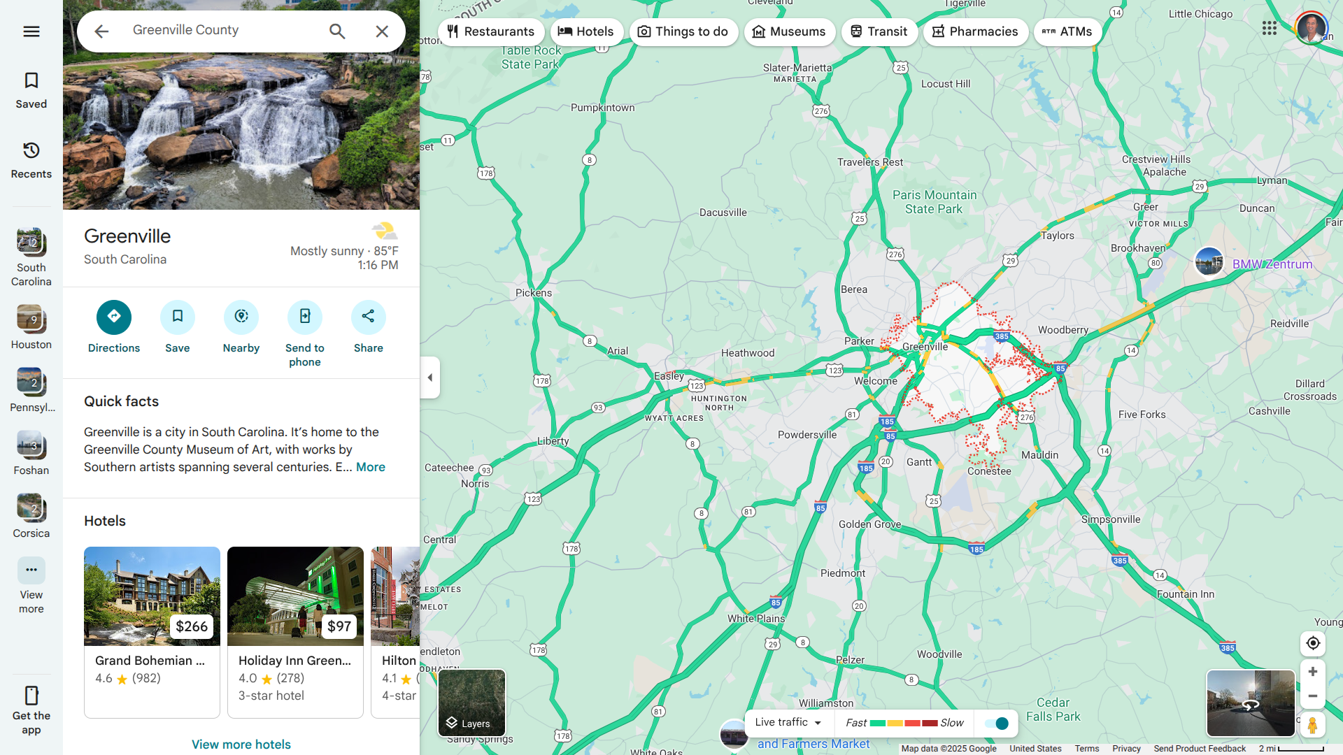Open Google apps grid
The width and height of the screenshot is (1343, 755).
[x=1270, y=28]
